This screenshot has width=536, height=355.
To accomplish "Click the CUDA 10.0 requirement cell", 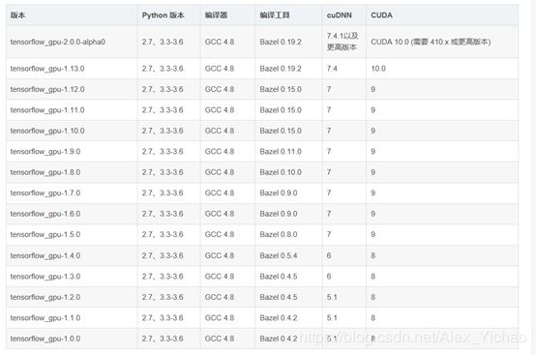I will 431,42.
